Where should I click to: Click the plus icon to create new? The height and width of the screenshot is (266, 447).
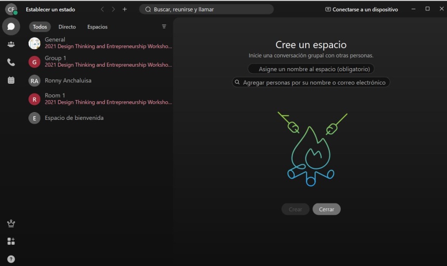(x=125, y=9)
